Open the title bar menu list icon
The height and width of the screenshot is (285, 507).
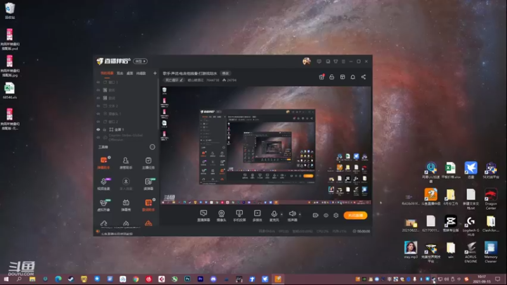point(343,61)
